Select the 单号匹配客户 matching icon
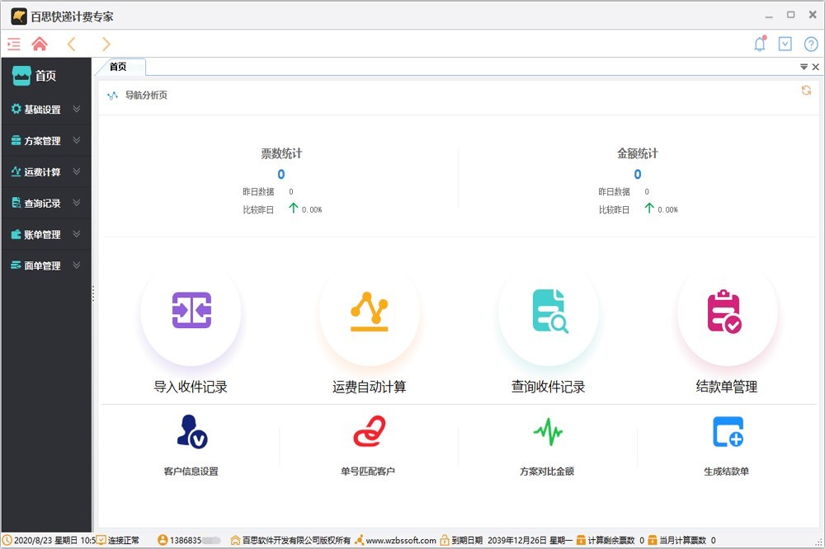Image resolution: width=825 pixels, height=549 pixels. [370, 435]
